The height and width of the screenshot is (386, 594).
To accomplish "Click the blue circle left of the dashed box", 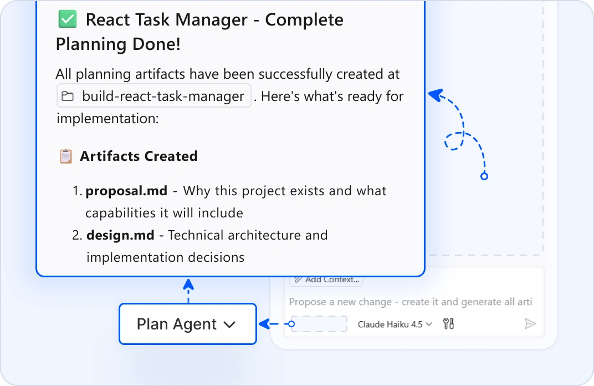I will 292,324.
